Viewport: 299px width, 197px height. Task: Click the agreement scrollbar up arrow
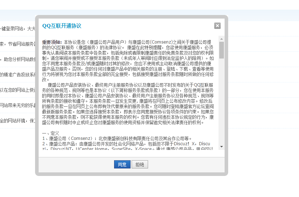[221, 39]
